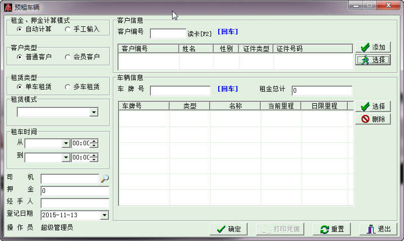Select the 手工输入 radio option
The image size is (404, 241).
tap(82, 29)
